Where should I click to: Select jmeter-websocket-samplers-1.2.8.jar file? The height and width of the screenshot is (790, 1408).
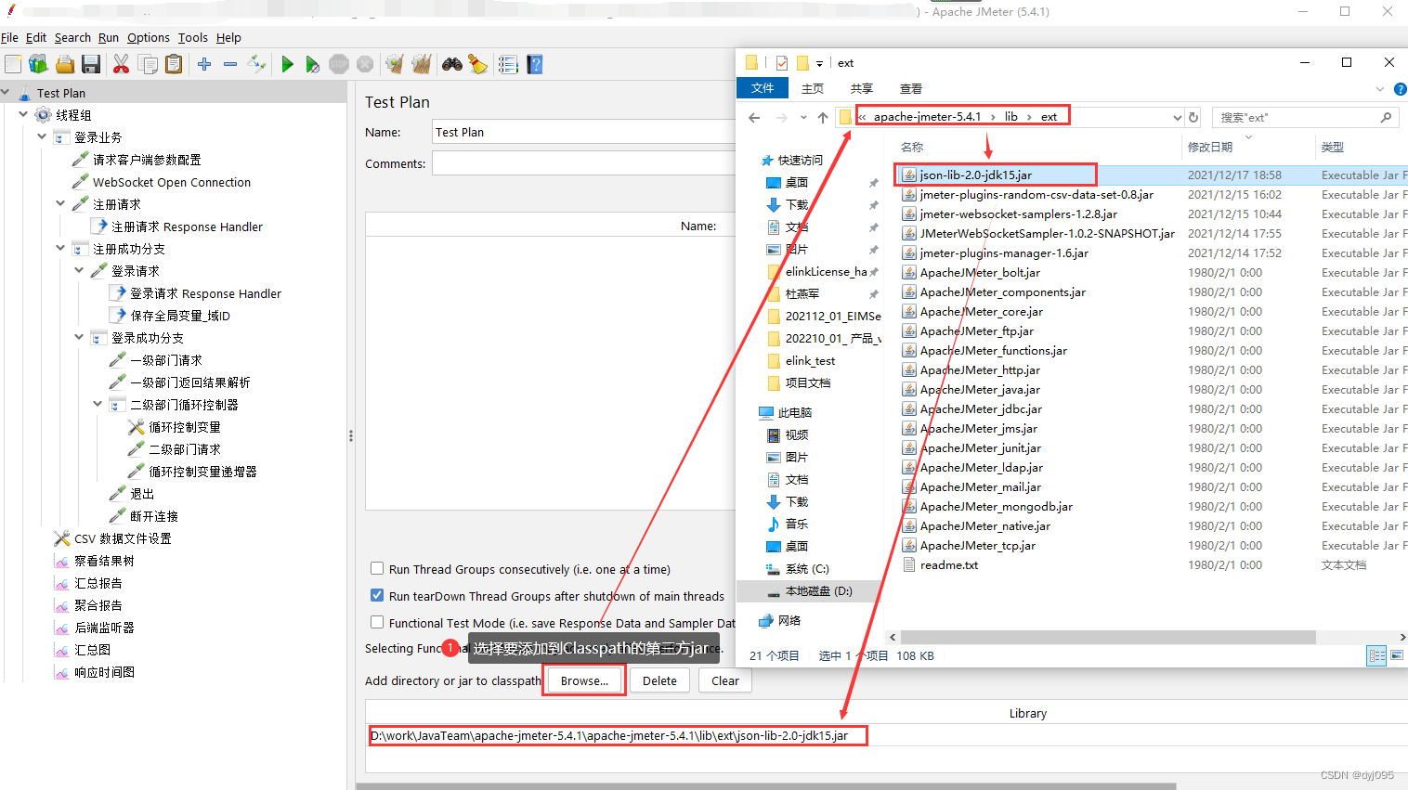[x=1018, y=214]
